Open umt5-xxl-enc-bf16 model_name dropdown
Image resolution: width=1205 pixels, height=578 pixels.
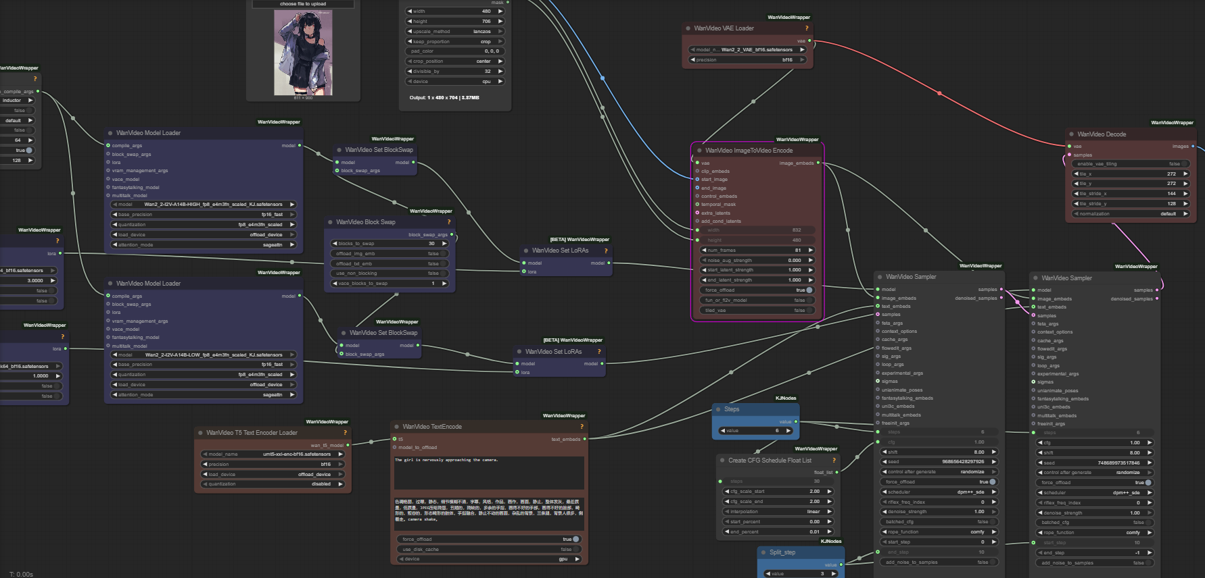273,454
